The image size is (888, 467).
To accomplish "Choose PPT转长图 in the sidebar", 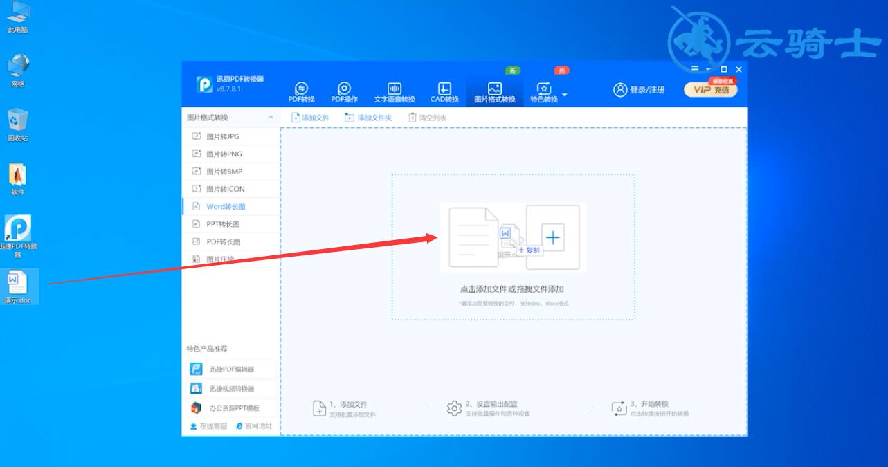I will pos(231,224).
